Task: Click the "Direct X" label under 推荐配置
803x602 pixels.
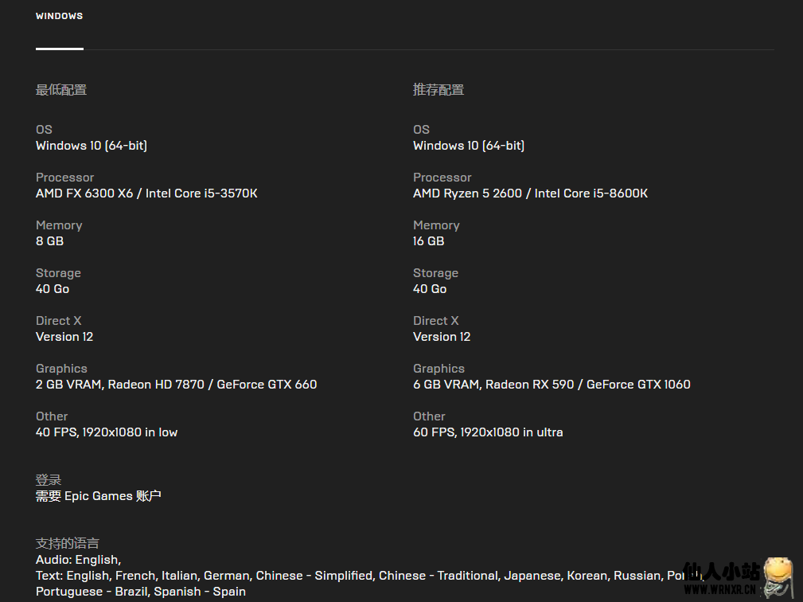Action: pos(436,321)
